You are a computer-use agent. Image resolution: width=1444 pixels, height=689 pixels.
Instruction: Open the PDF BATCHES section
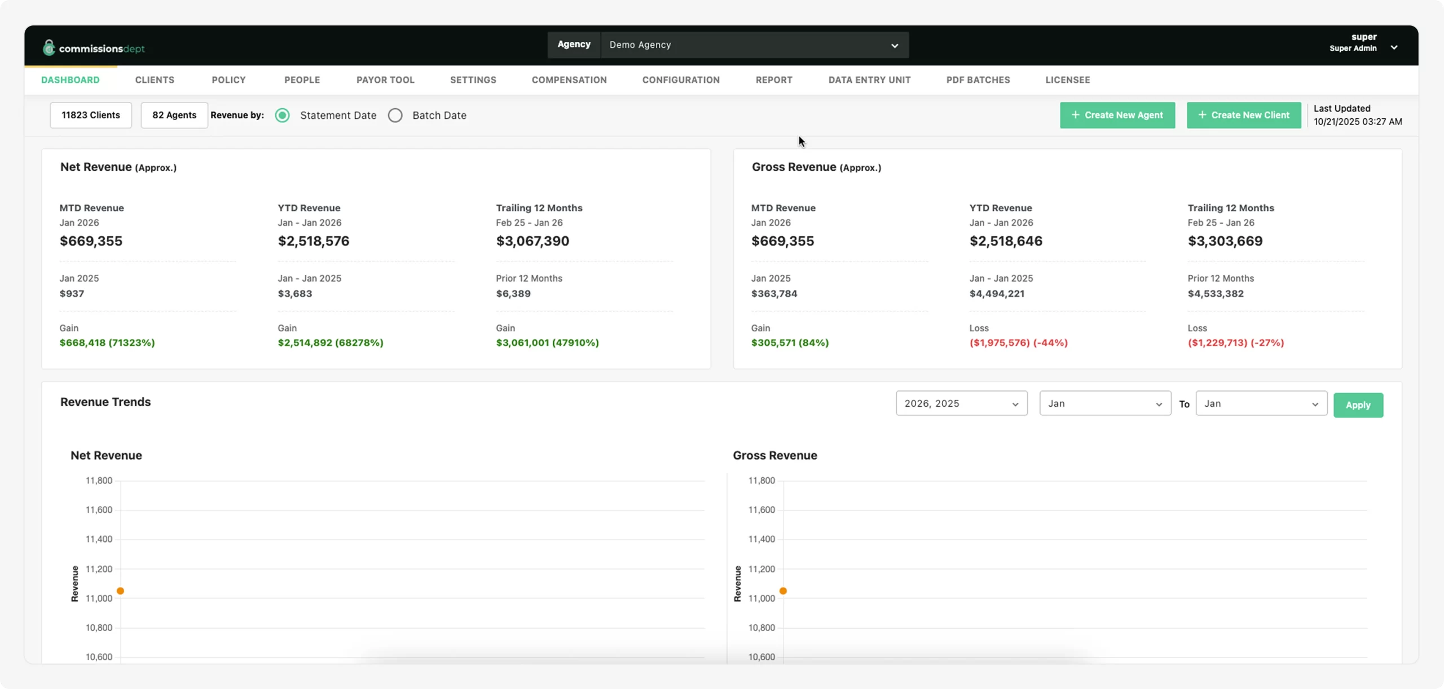(x=978, y=79)
